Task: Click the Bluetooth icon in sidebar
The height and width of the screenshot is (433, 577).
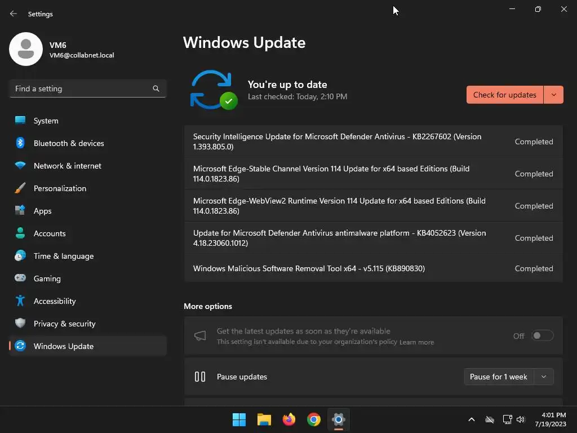Action: (20, 143)
